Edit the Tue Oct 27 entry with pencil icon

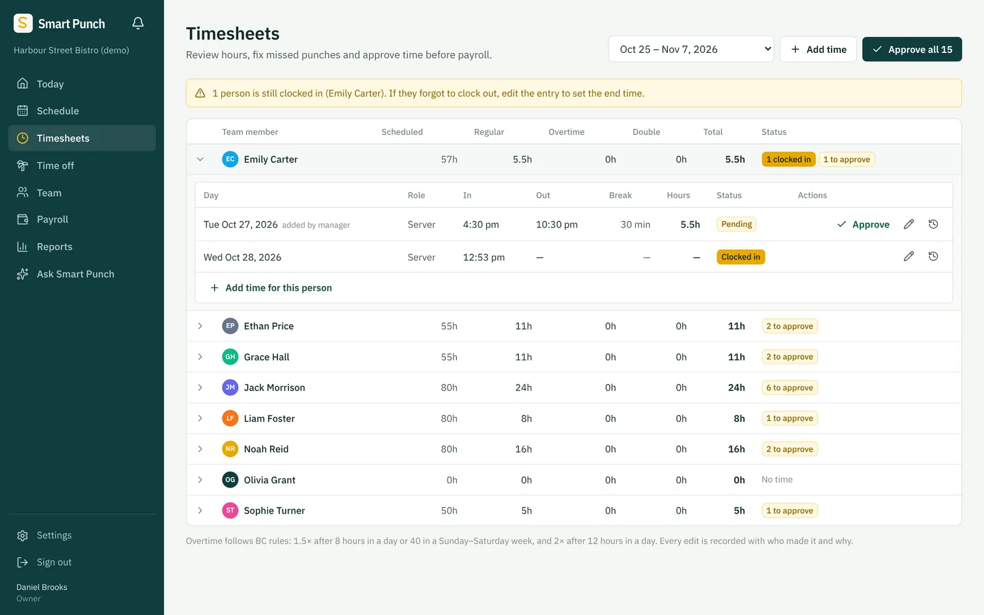pos(908,224)
